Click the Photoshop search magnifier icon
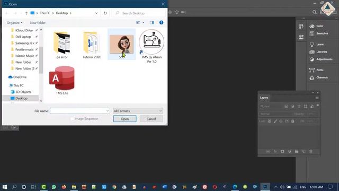This screenshot has height=191, width=339. (314, 12)
